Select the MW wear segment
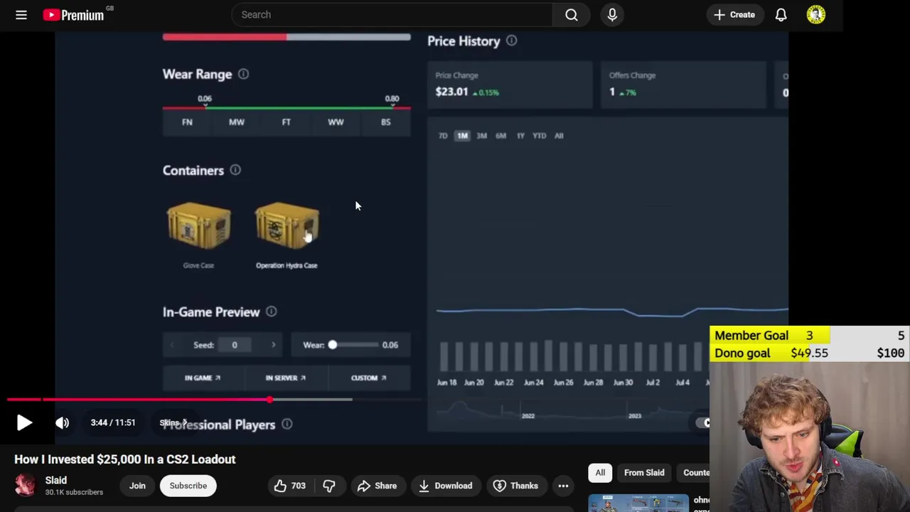 pyautogui.click(x=237, y=122)
